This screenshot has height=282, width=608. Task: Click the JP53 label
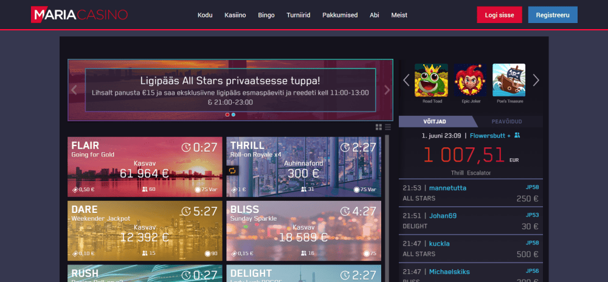pyautogui.click(x=532, y=215)
